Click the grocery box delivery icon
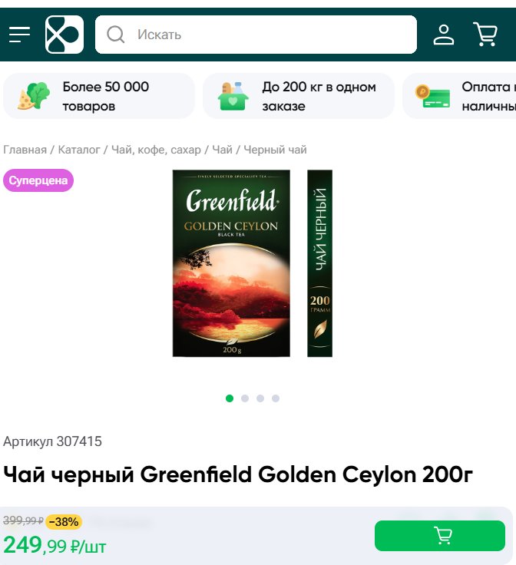 pos(233,96)
